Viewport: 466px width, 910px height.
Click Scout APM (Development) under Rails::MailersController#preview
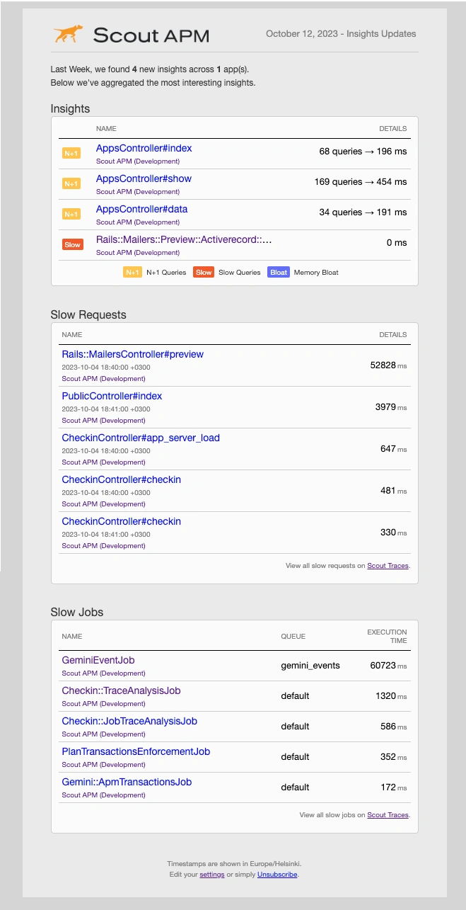pyautogui.click(x=104, y=379)
